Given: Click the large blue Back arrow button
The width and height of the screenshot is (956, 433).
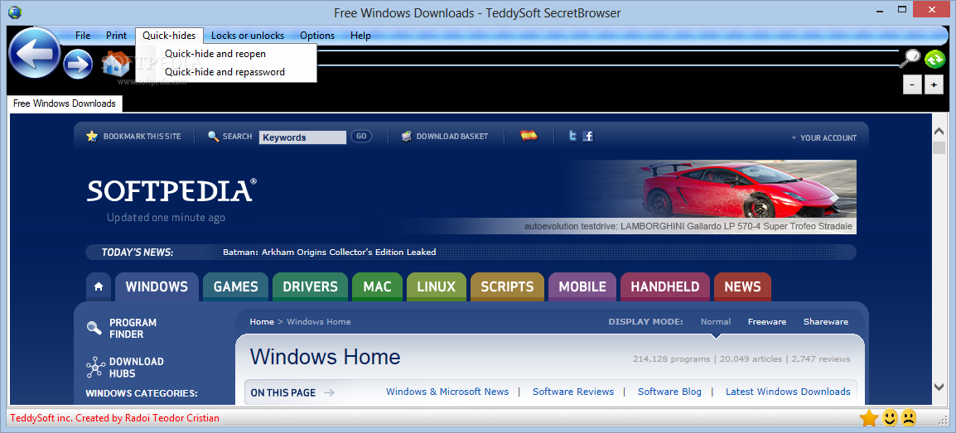Looking at the screenshot, I should (35, 54).
